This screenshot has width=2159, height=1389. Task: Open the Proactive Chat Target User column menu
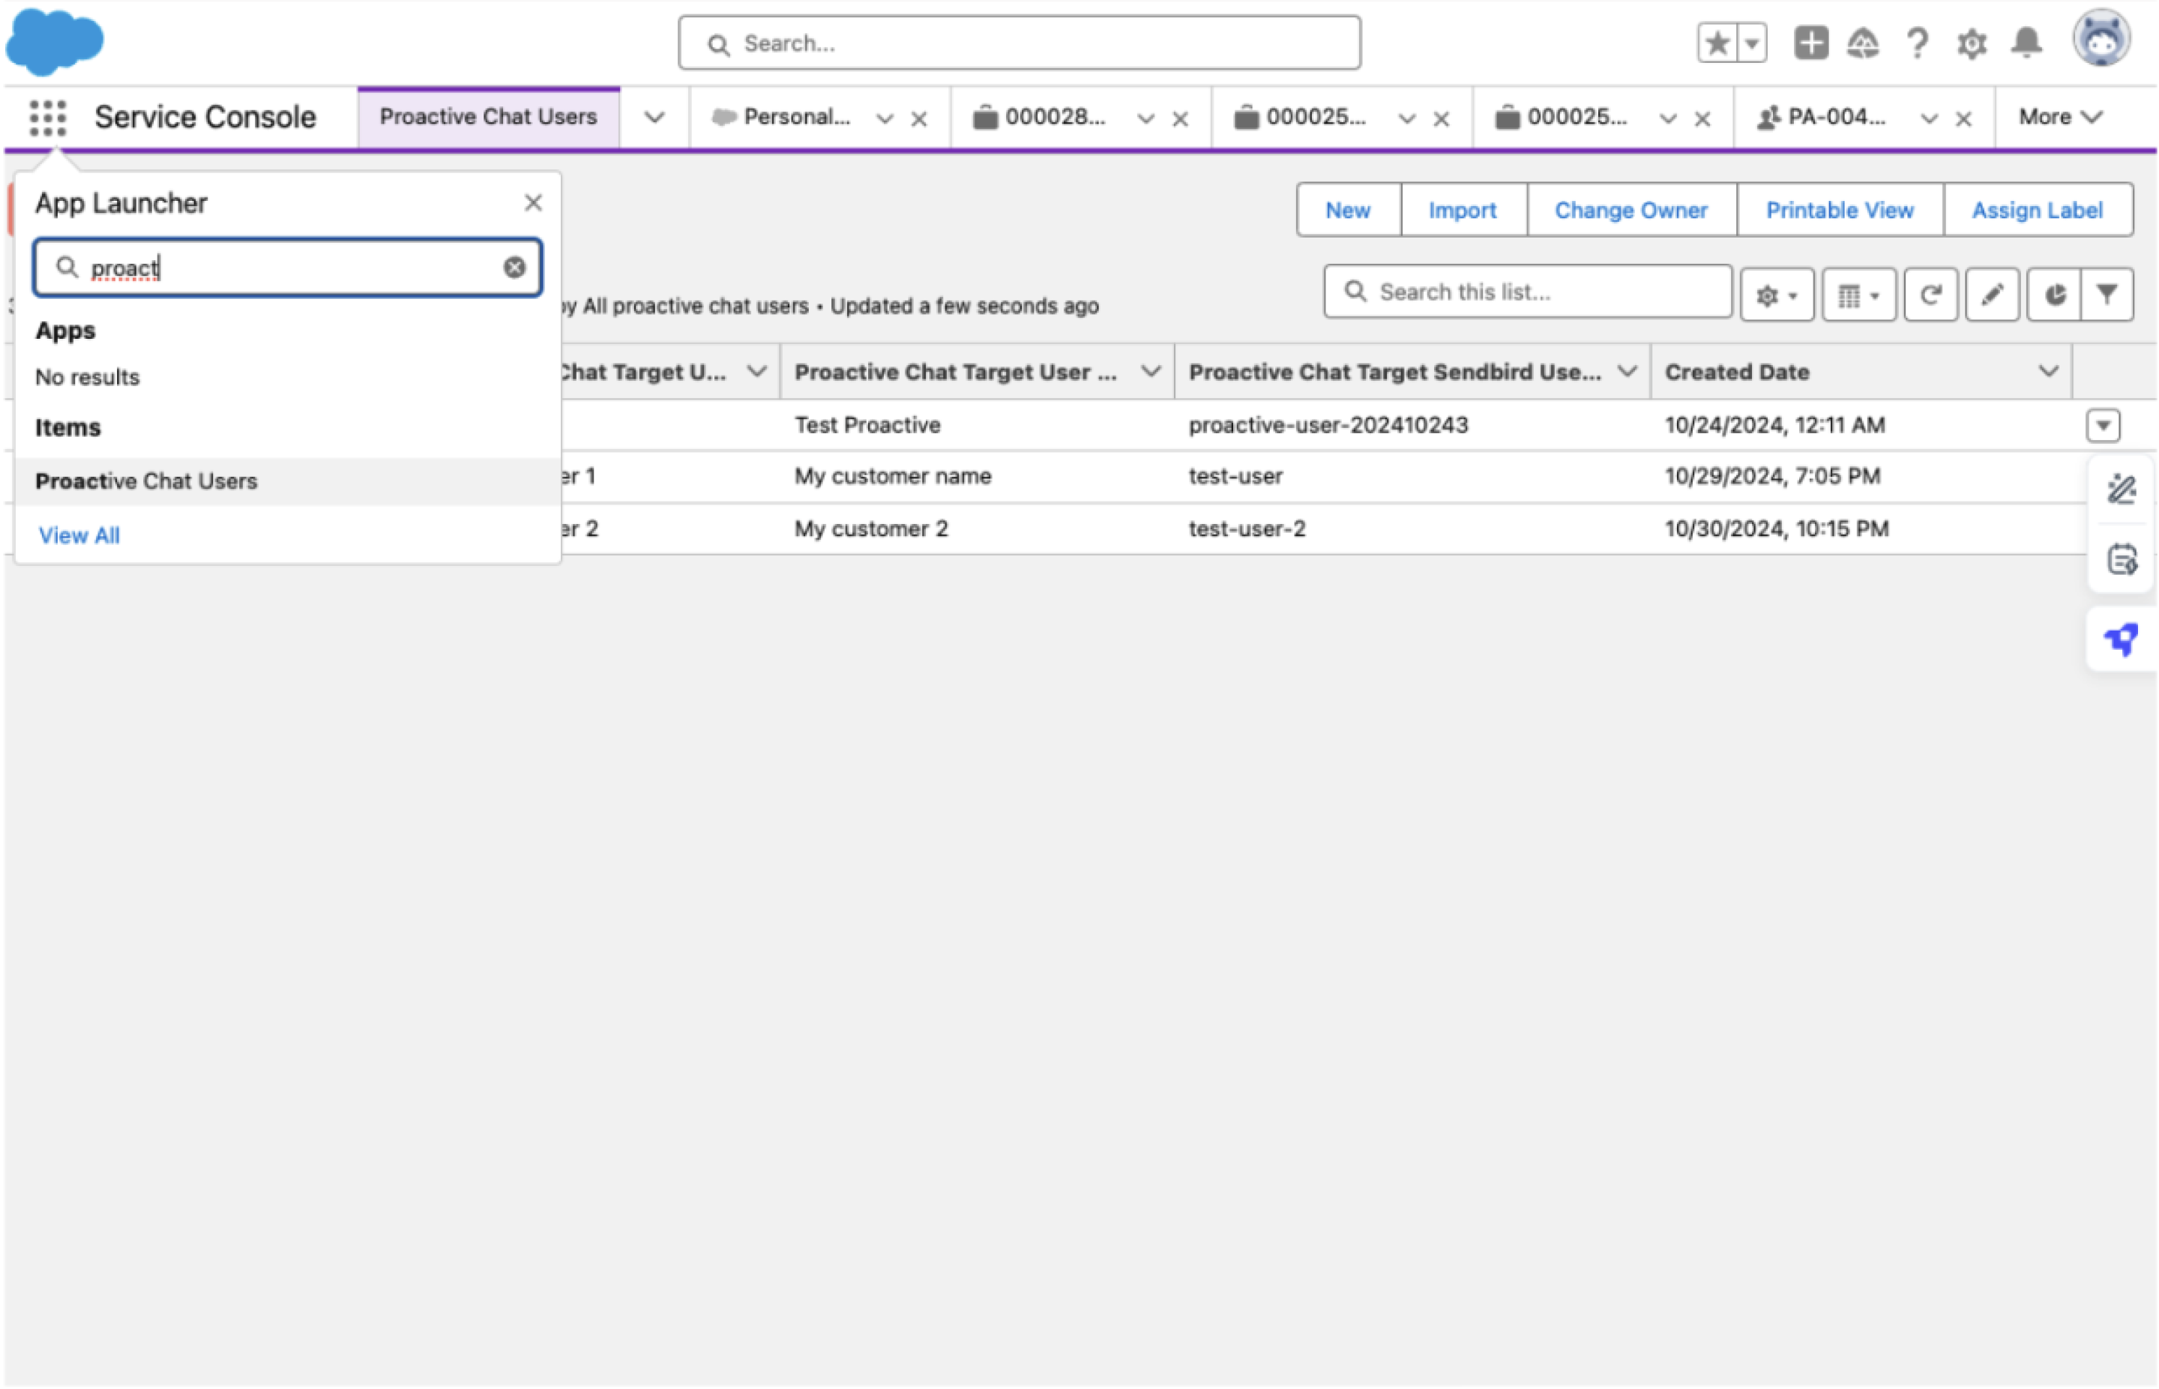click(x=1151, y=372)
